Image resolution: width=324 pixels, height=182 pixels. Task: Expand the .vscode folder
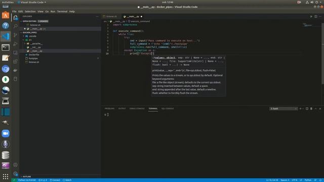[x=23, y=36]
